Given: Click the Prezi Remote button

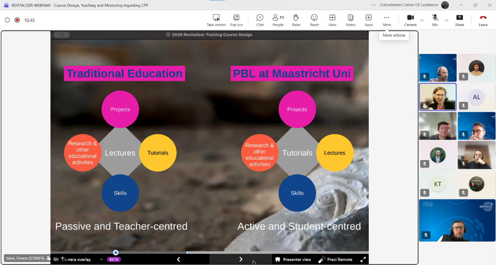Looking at the screenshot, I should (335, 259).
